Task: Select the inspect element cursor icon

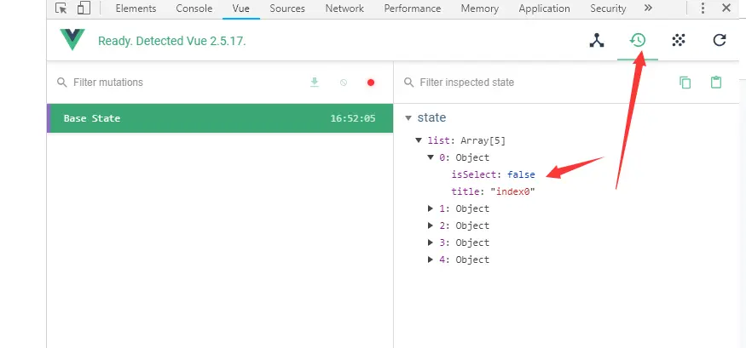Action: [x=61, y=9]
